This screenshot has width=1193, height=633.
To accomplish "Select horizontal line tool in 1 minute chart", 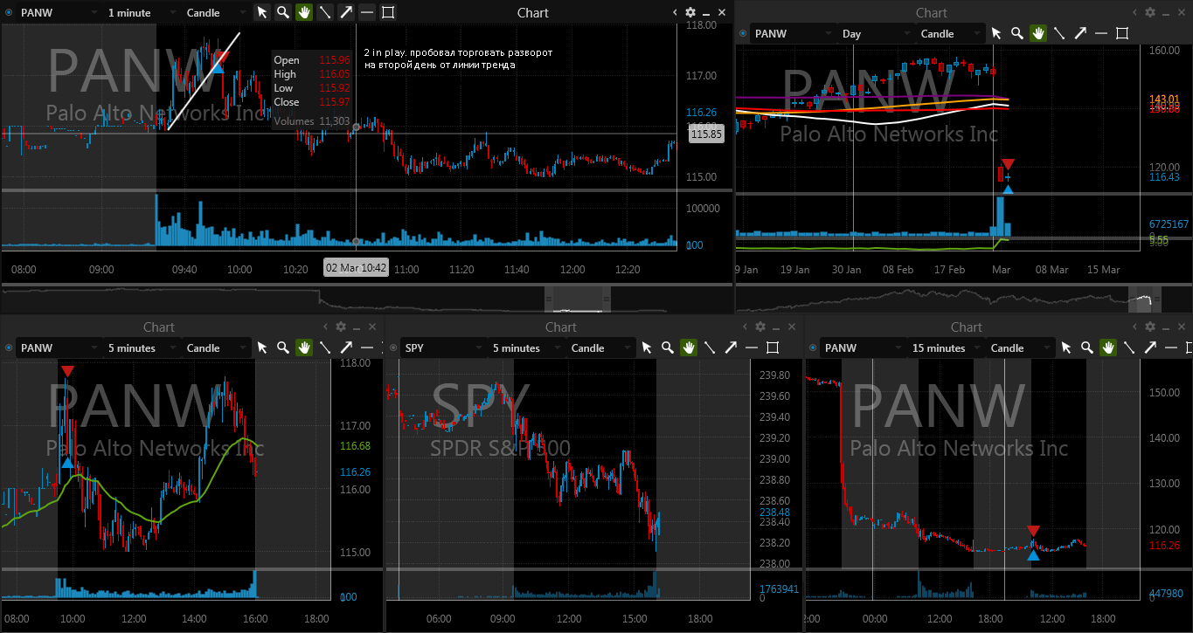I will coord(367,12).
